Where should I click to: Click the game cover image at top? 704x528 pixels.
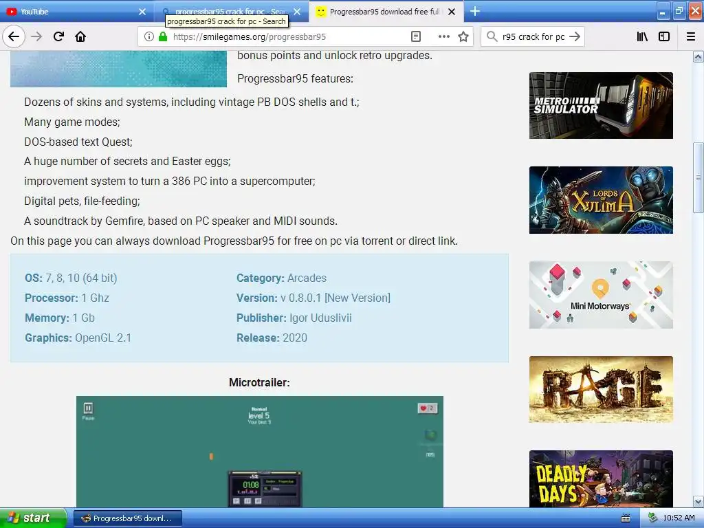click(x=118, y=69)
